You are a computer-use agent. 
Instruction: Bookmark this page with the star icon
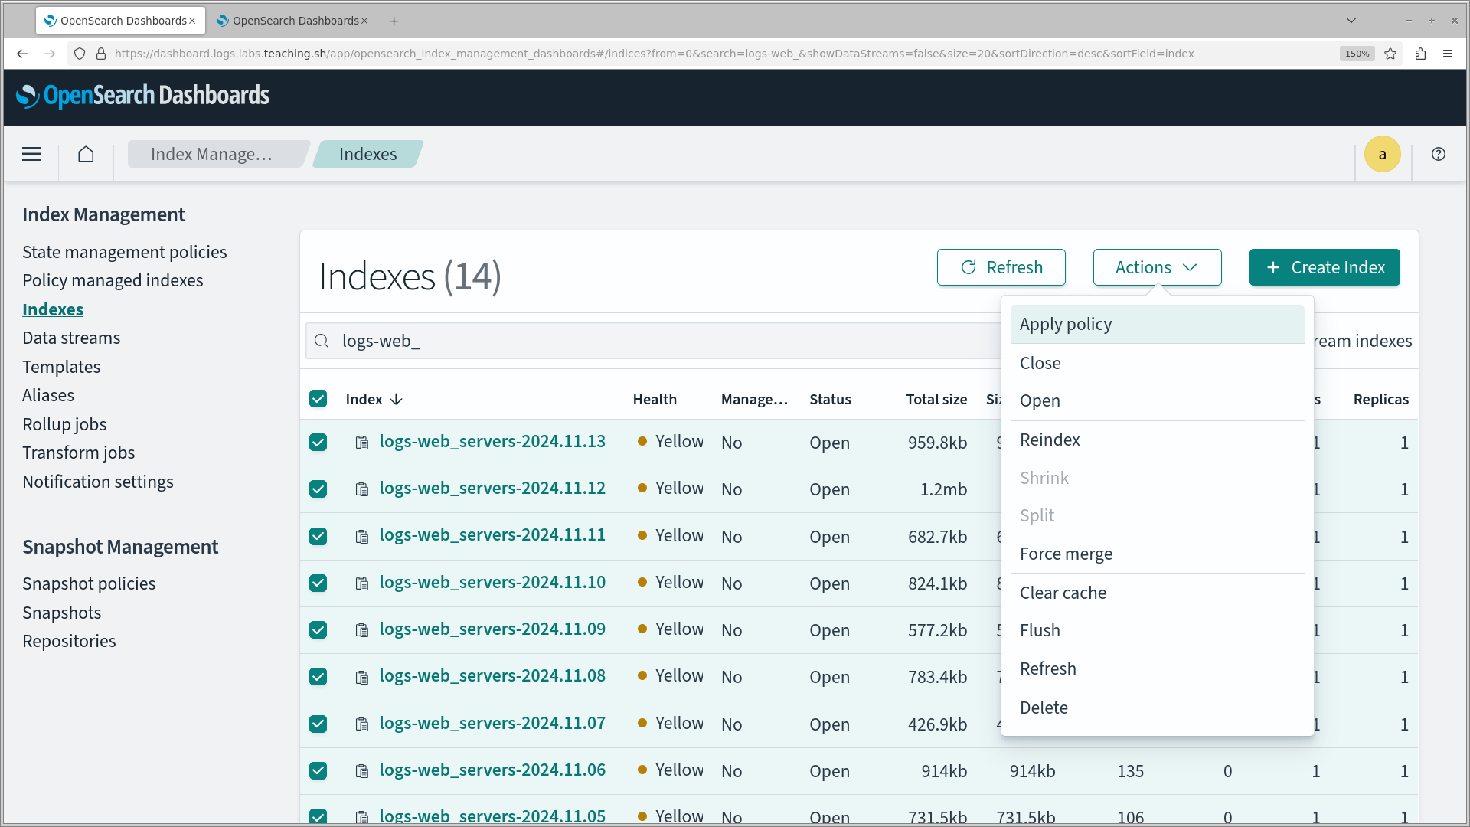click(1390, 54)
